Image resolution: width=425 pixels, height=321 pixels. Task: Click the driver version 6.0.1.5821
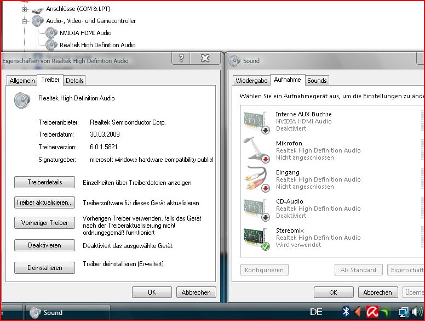(x=104, y=147)
